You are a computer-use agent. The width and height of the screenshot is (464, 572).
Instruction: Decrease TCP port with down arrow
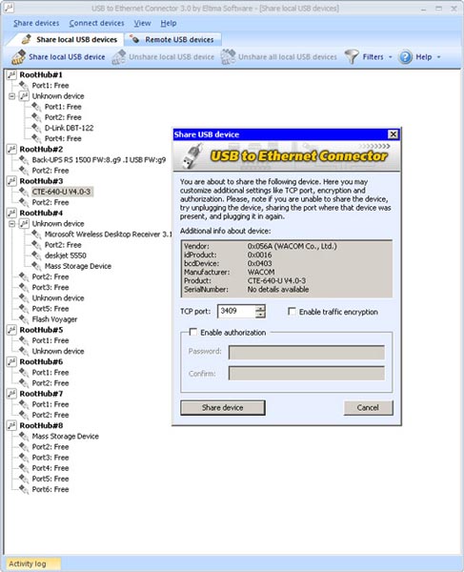click(x=260, y=315)
